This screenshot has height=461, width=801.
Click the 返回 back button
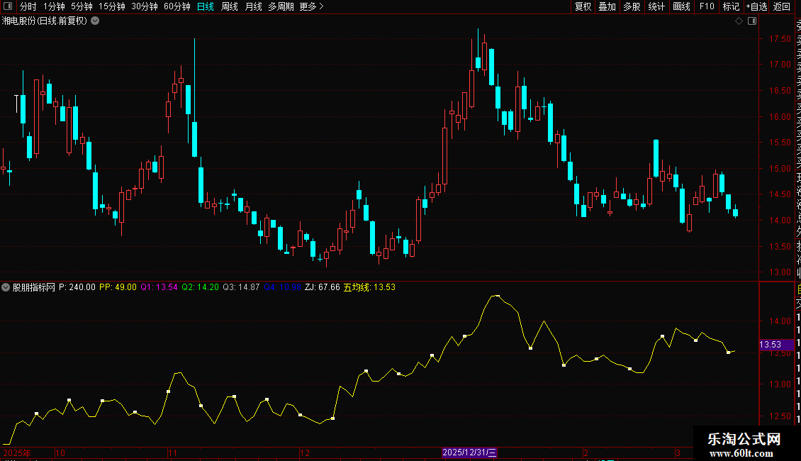[x=782, y=6]
